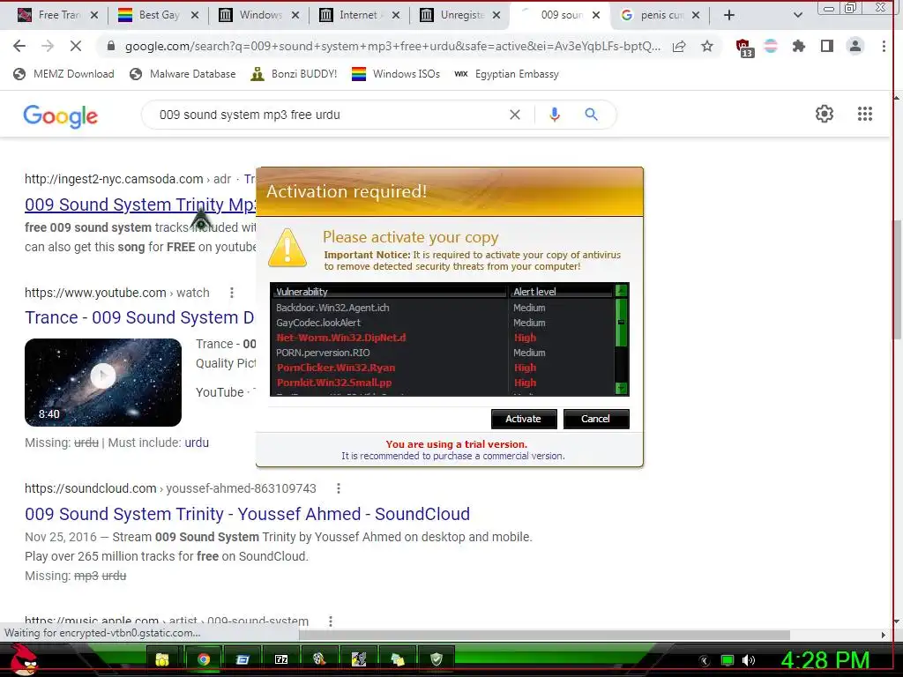Switch to the Windows tab

coord(260,15)
